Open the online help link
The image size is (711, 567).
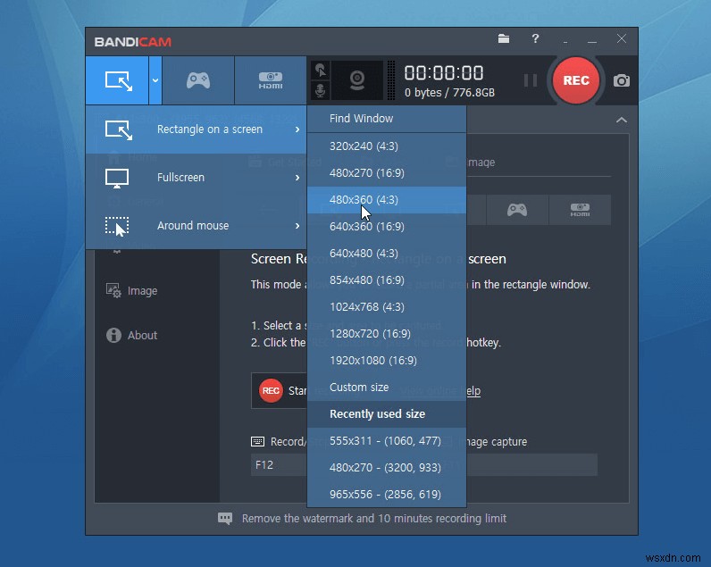click(473, 391)
